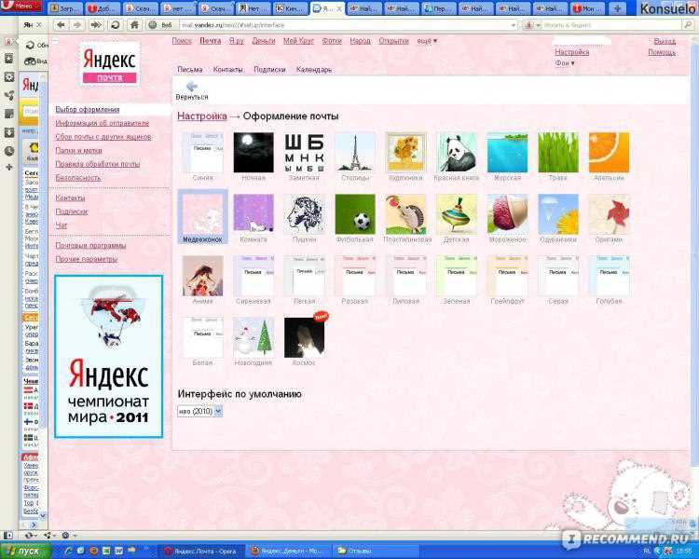
Task: Open Информация об отправителе settings
Action: pyautogui.click(x=103, y=123)
